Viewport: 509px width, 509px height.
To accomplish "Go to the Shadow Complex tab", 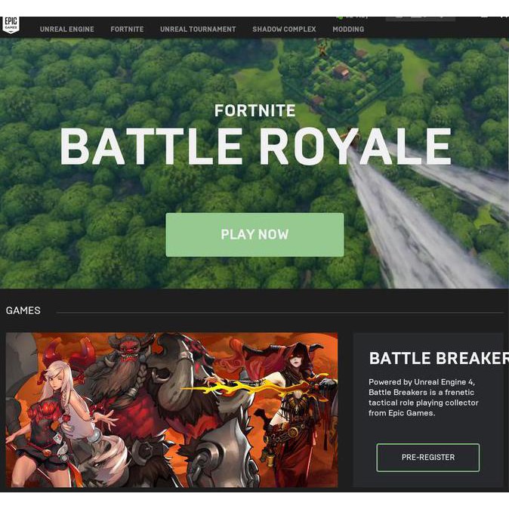I will [x=284, y=29].
